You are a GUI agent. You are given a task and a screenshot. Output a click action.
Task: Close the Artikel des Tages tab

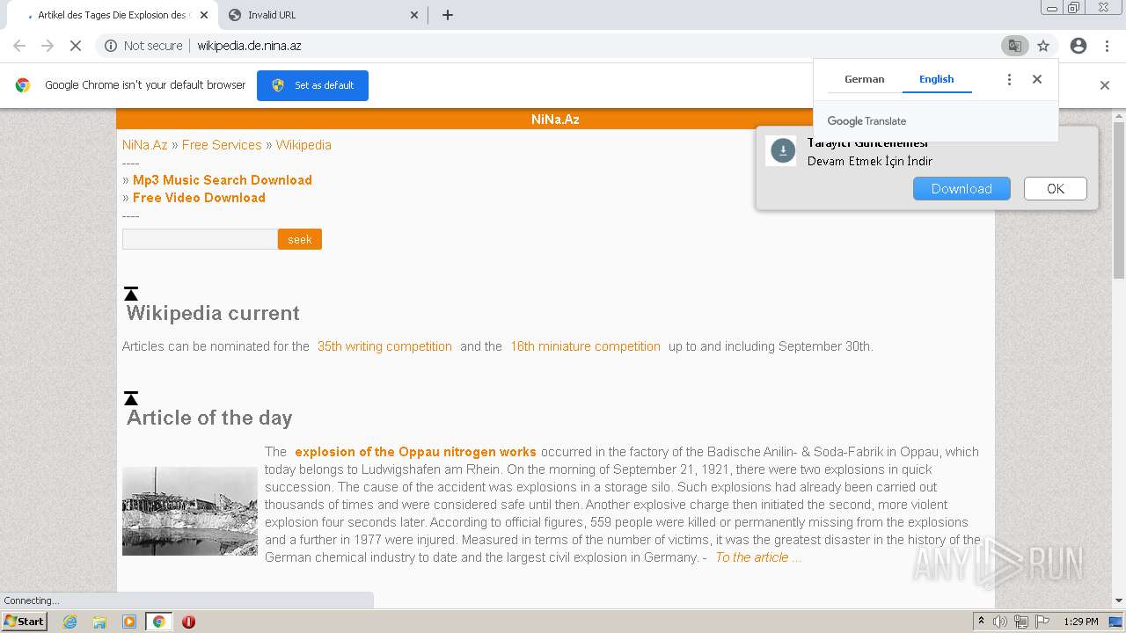[x=204, y=15]
